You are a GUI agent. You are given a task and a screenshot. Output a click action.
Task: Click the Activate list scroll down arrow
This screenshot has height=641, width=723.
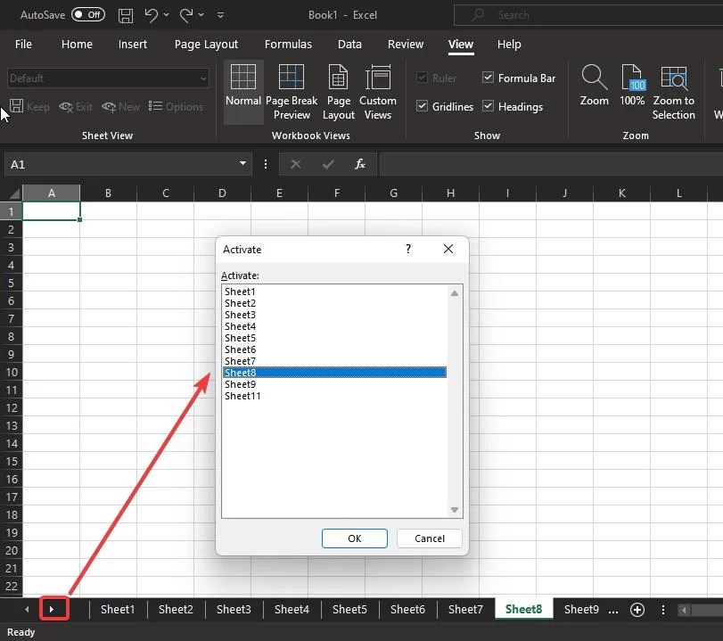[x=455, y=510]
